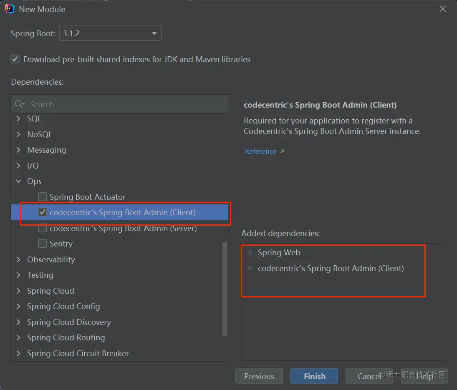Image resolution: width=457 pixels, height=390 pixels.
Task: Click the Cancel button
Action: (x=369, y=376)
